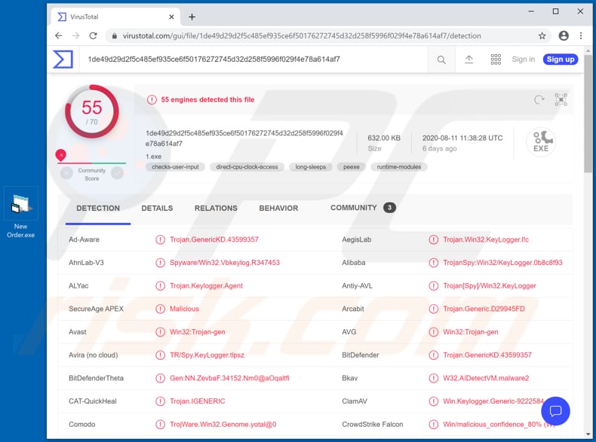Open the Chrome three-dot menu
The image size is (596, 442).
point(581,35)
